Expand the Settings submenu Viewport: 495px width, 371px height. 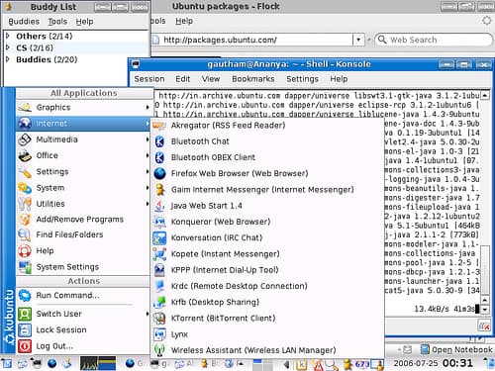coord(83,172)
